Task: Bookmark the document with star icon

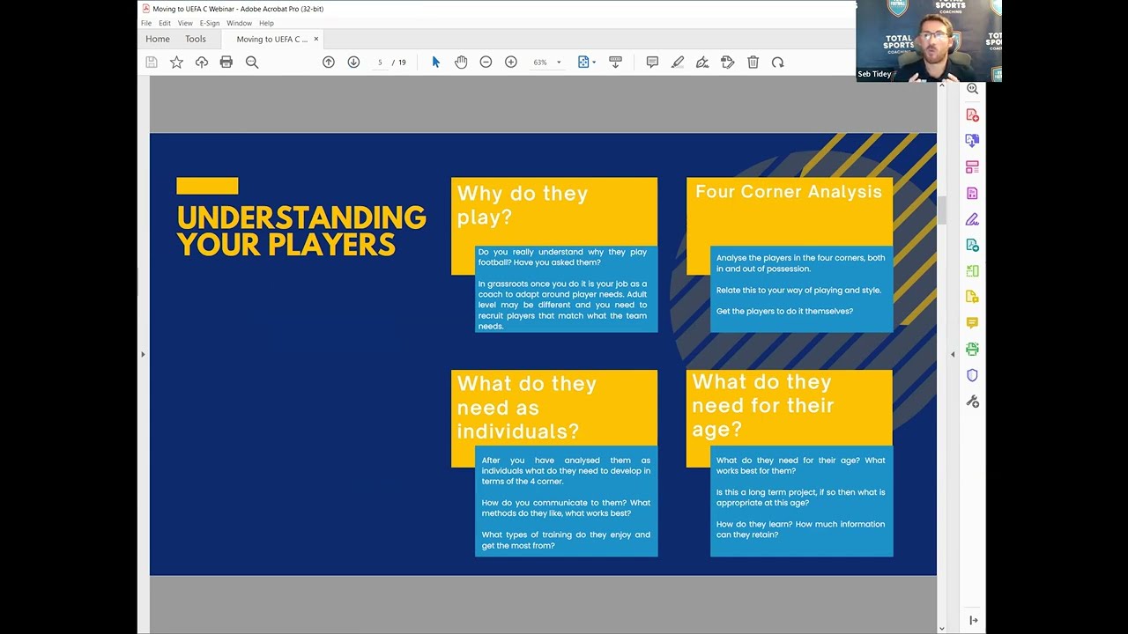Action: click(x=176, y=63)
